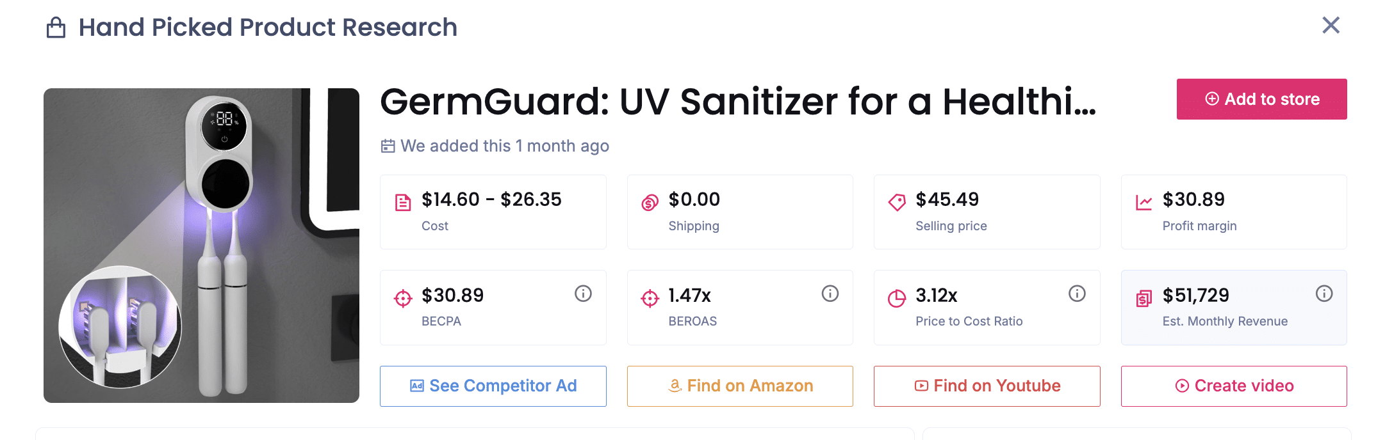Click Find on Youtube
This screenshot has width=1385, height=440.
(x=986, y=386)
